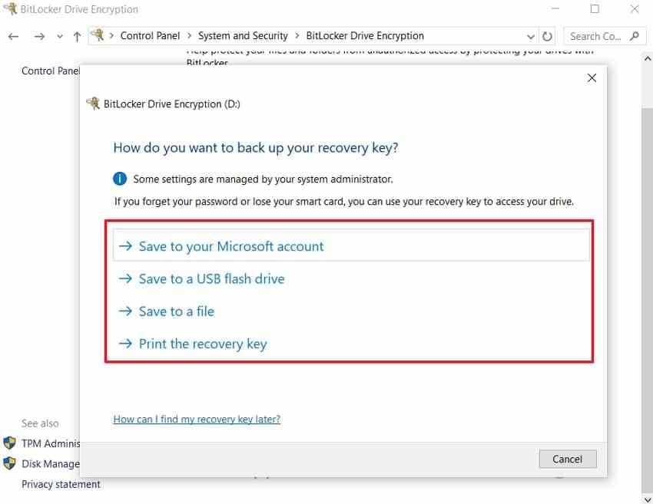Click the search magnifier icon
Viewport: 653px width, 504px height.
click(635, 36)
